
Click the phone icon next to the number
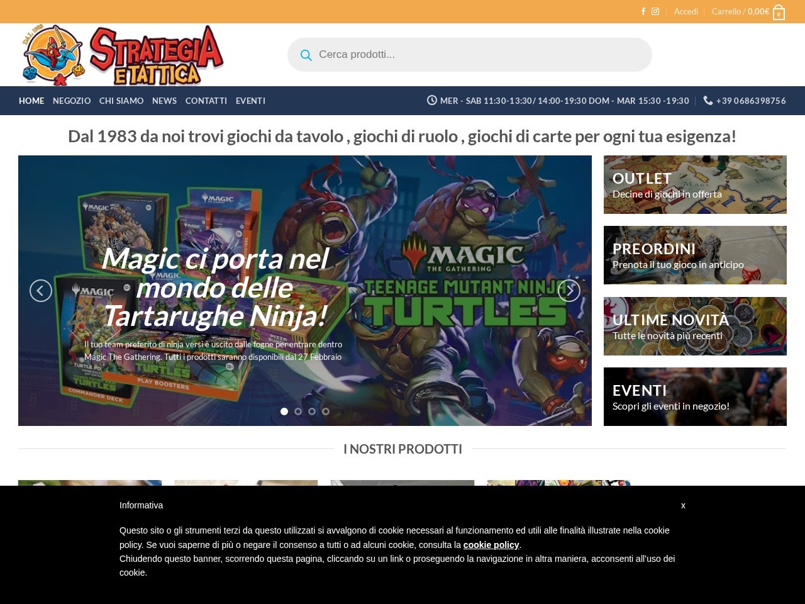click(x=706, y=101)
